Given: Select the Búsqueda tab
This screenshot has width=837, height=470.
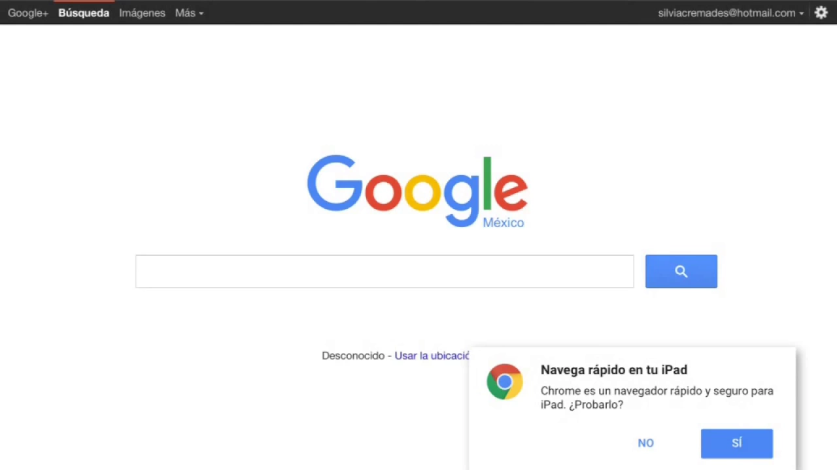Looking at the screenshot, I should (84, 13).
